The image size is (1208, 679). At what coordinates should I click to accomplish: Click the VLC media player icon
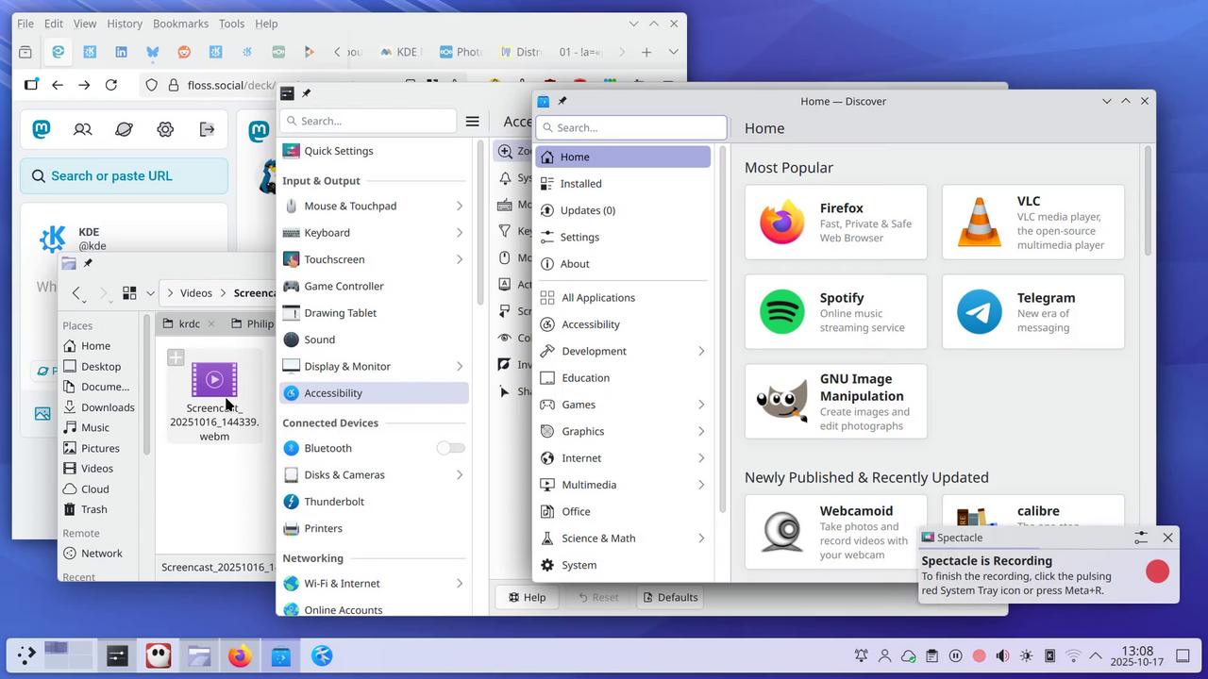tap(979, 223)
